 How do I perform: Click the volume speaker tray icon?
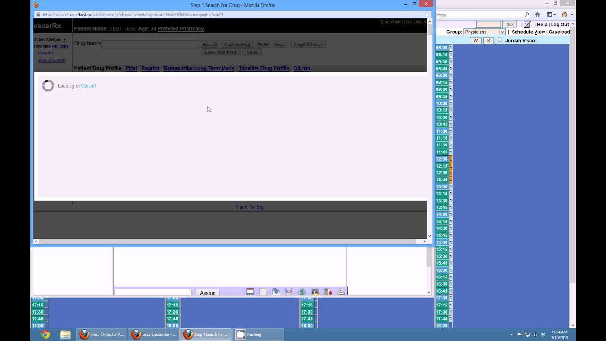(535, 335)
